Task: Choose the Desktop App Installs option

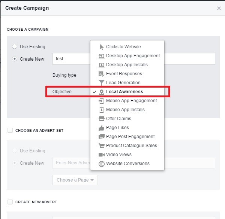Action: 127,65
